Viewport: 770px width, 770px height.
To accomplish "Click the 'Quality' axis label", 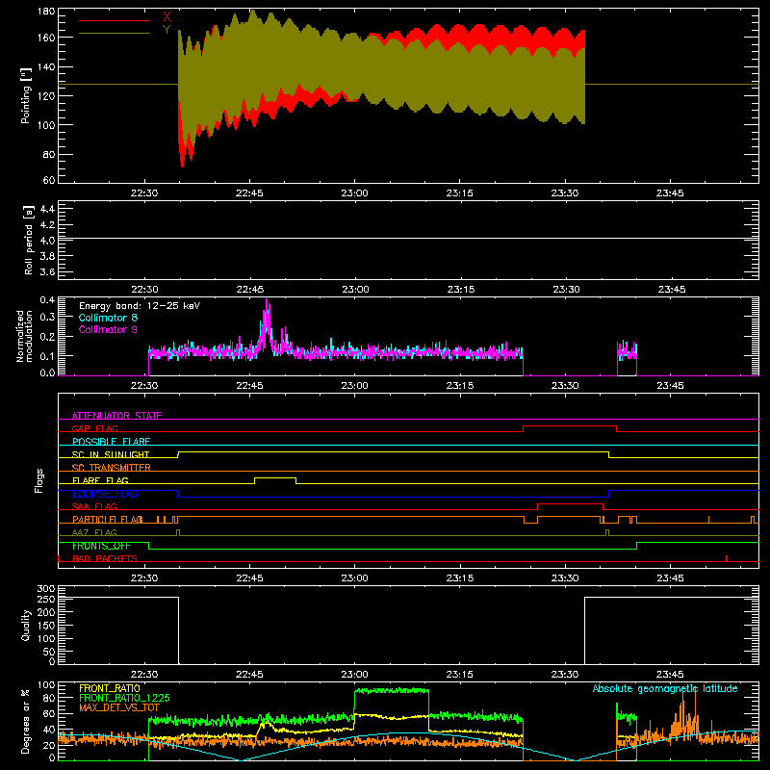I will (x=26, y=625).
